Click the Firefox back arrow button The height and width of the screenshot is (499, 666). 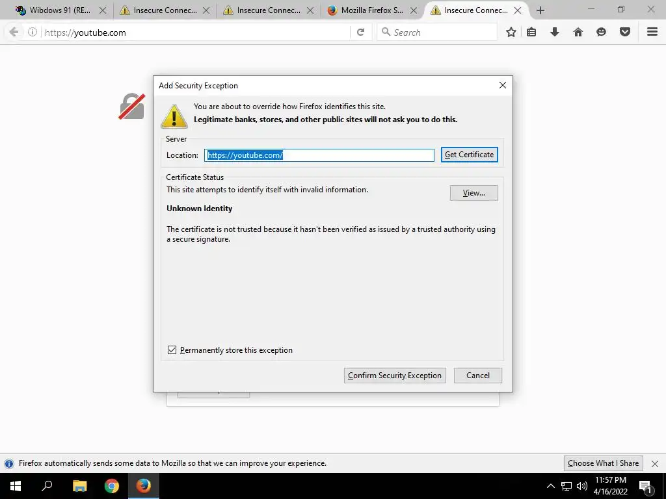click(14, 32)
